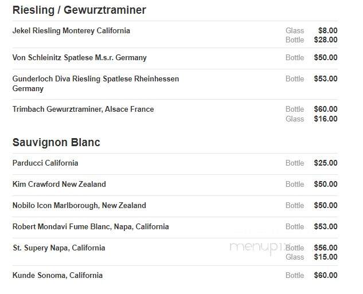This screenshot has height=294, width=363.
Task: Click the Sauvignon Blanc section heading
Action: point(56,142)
